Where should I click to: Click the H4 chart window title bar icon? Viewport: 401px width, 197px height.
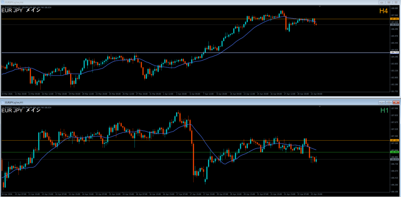3,2
